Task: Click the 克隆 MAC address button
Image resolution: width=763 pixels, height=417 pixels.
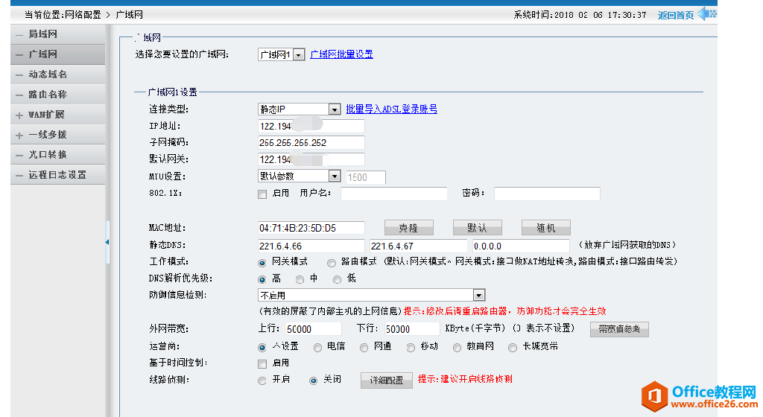Action: [408, 228]
